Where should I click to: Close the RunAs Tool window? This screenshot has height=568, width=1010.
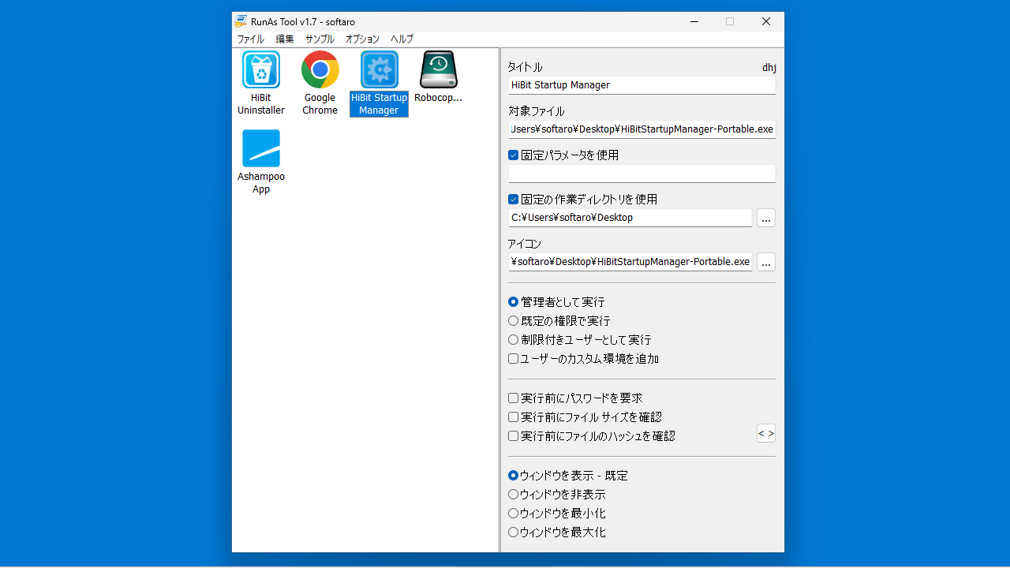(x=766, y=21)
